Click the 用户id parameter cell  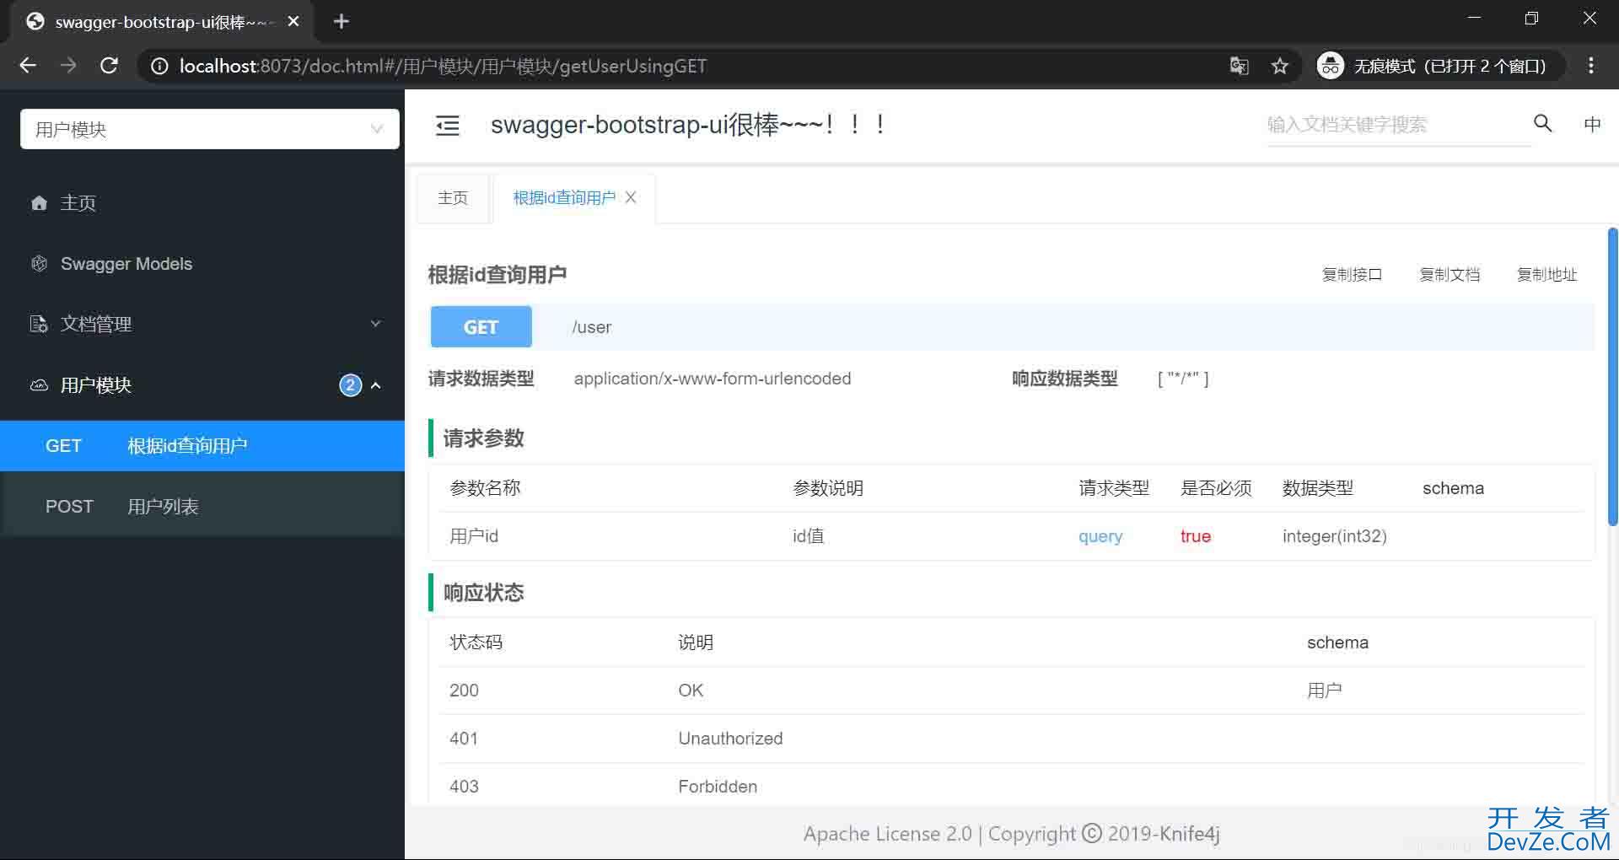474,536
